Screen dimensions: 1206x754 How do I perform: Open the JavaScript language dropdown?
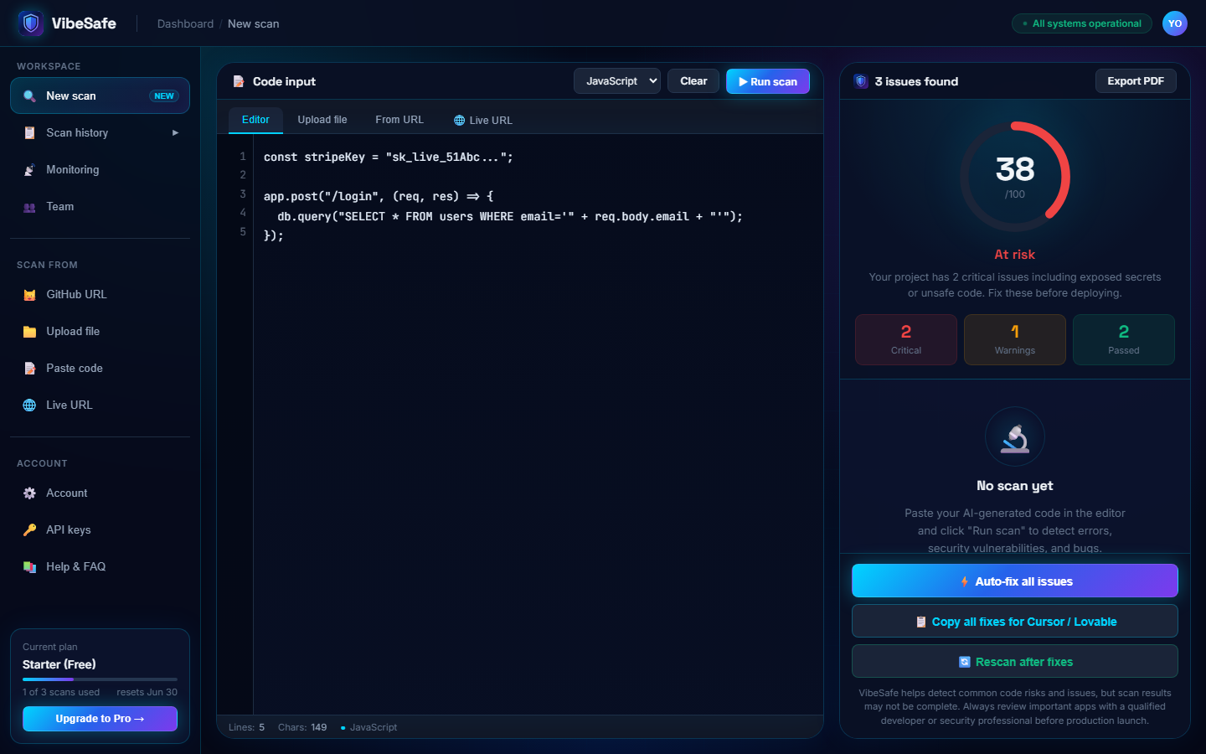tap(617, 81)
